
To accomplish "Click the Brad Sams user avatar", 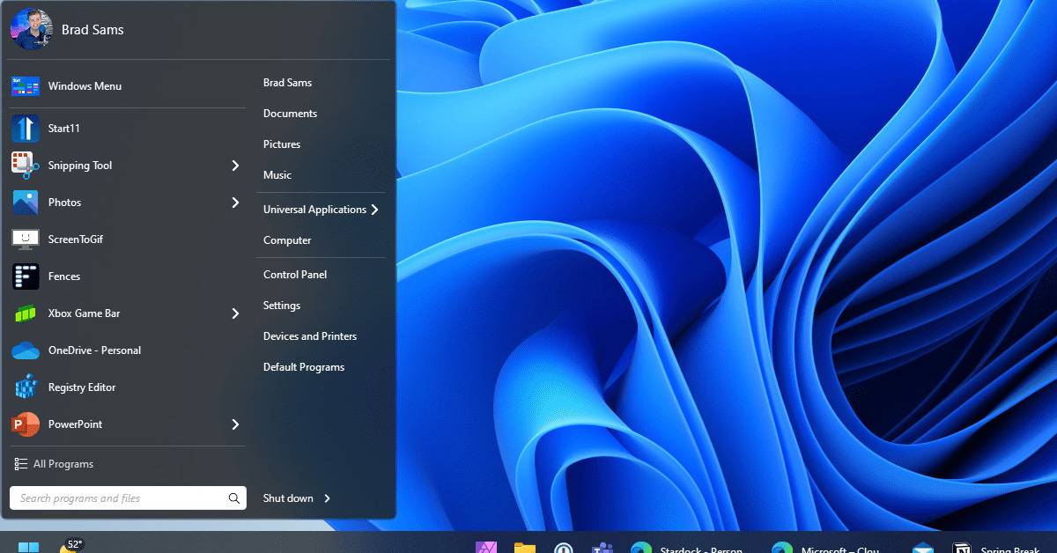I will pos(31,30).
